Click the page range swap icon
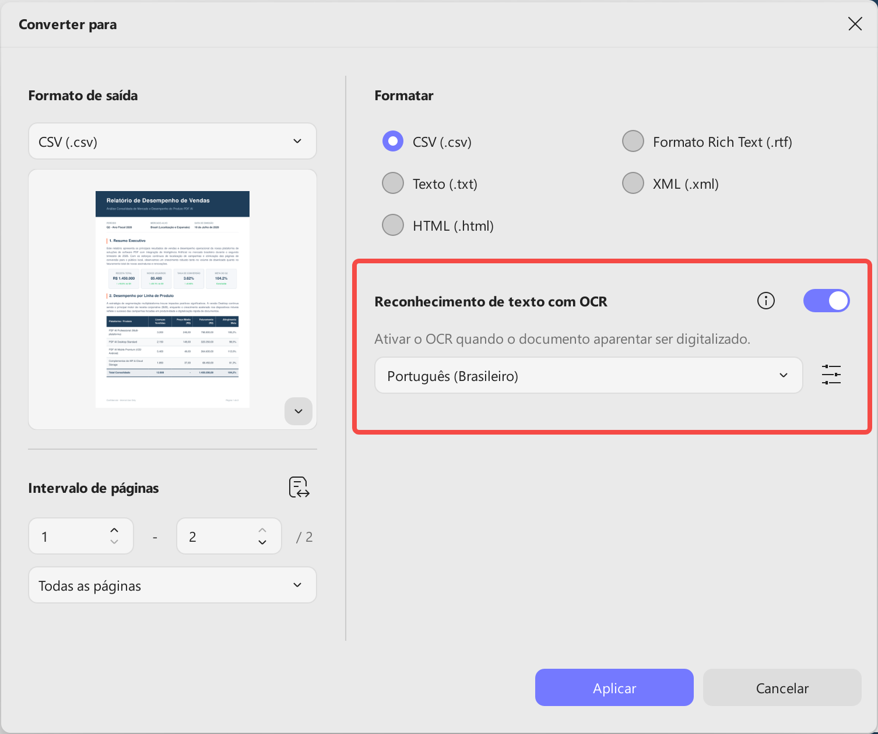 299,487
